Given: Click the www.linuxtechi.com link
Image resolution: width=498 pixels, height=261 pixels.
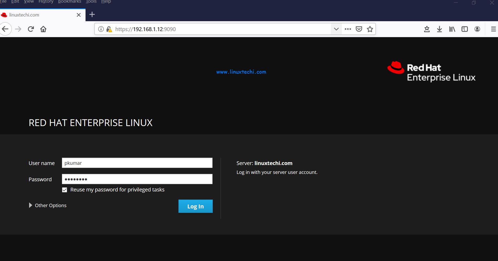Looking at the screenshot, I should (x=241, y=72).
